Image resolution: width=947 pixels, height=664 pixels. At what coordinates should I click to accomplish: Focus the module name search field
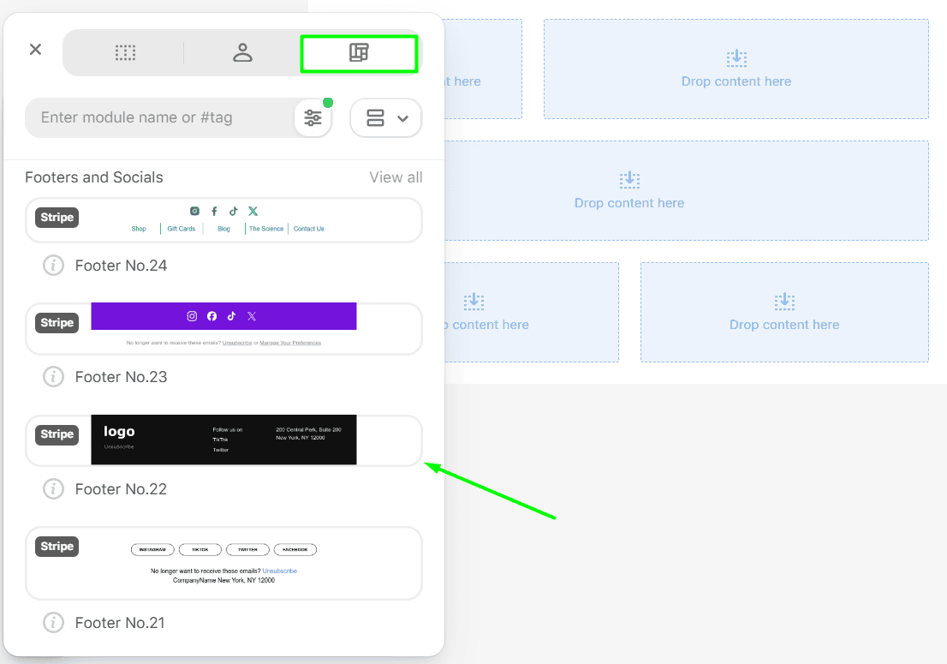pyautogui.click(x=158, y=118)
